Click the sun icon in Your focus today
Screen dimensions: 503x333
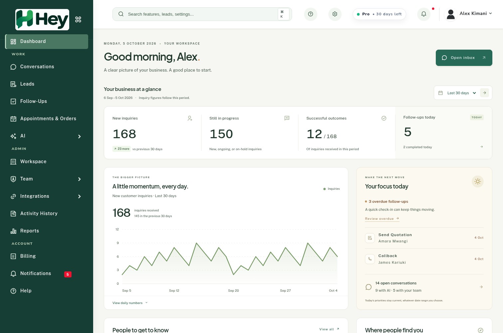click(478, 181)
